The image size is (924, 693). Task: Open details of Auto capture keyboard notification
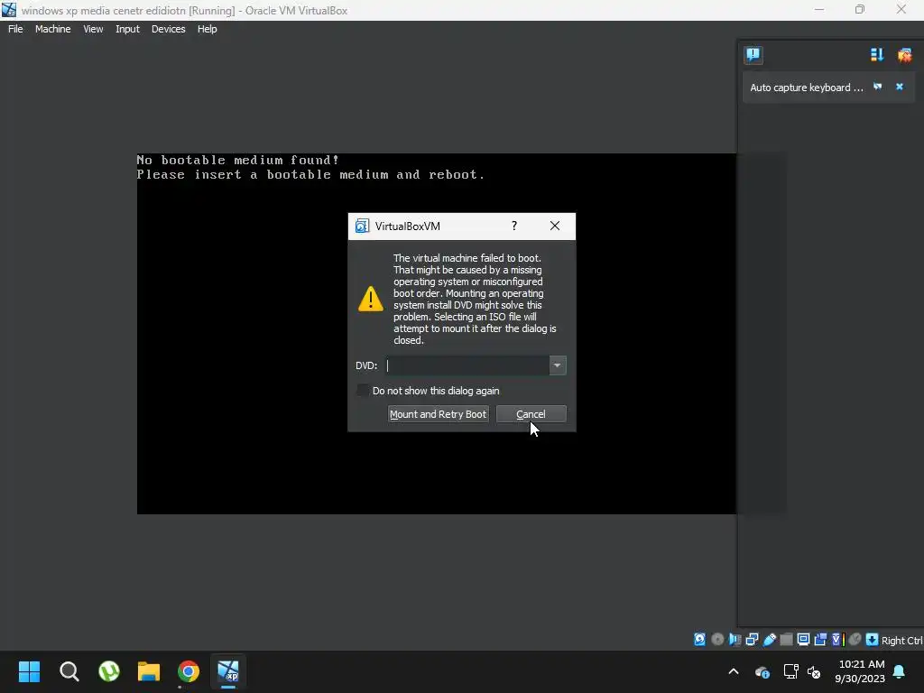click(x=877, y=87)
